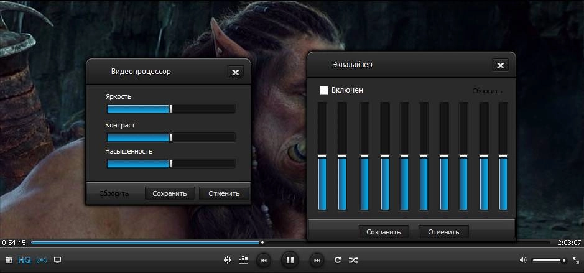Click total duration 2:03:07

click(569, 243)
